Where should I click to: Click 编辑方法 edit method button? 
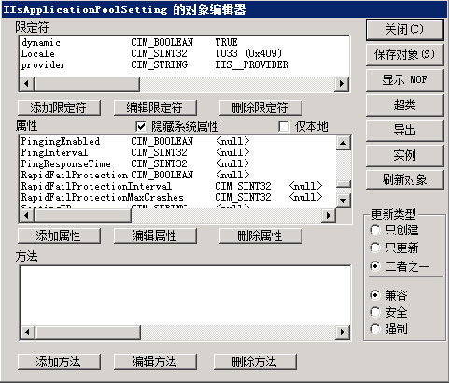pos(155,362)
